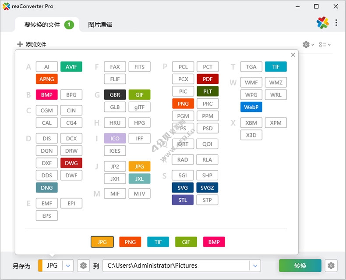This screenshot has width=346, height=280.
Task: Choose the IGES format
Action: (115, 151)
